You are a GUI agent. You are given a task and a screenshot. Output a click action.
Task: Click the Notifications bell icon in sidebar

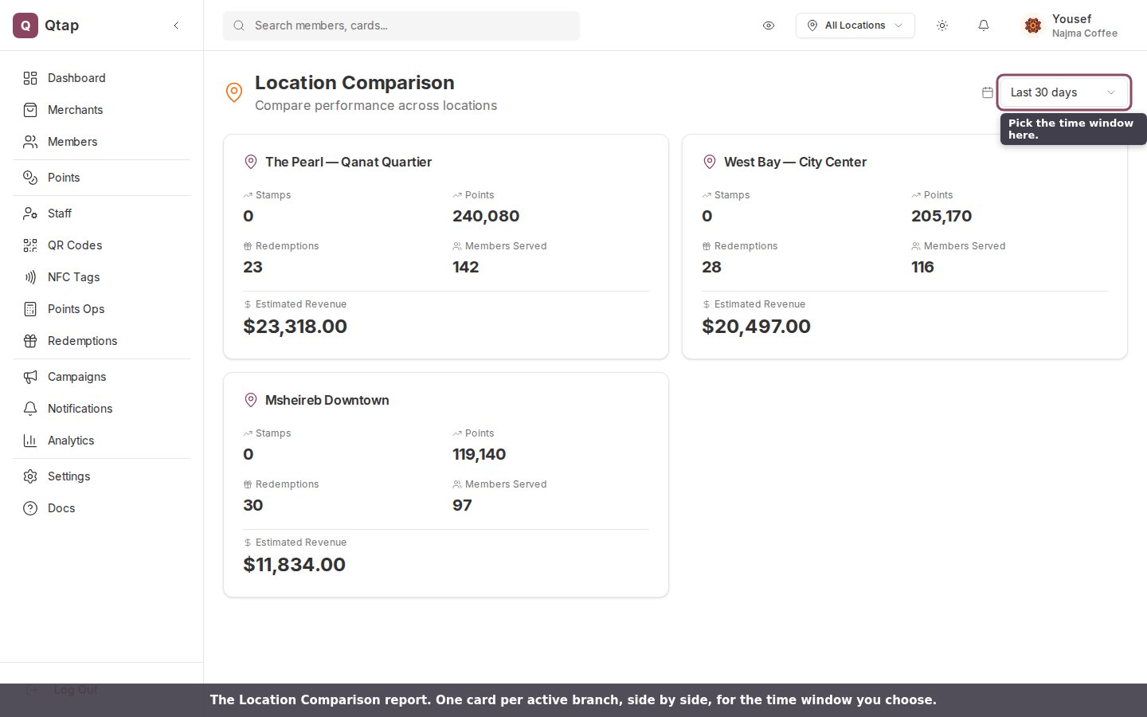pos(30,409)
